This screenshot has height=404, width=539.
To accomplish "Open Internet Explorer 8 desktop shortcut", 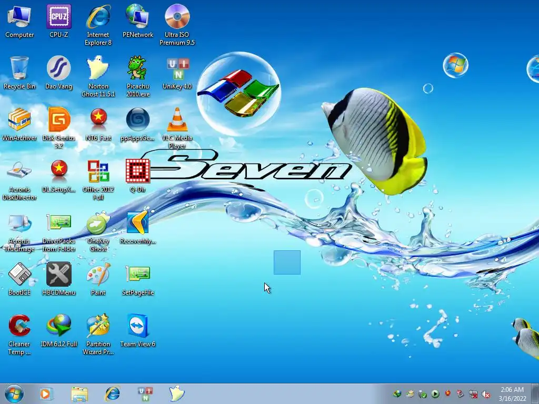I will tap(98, 25).
